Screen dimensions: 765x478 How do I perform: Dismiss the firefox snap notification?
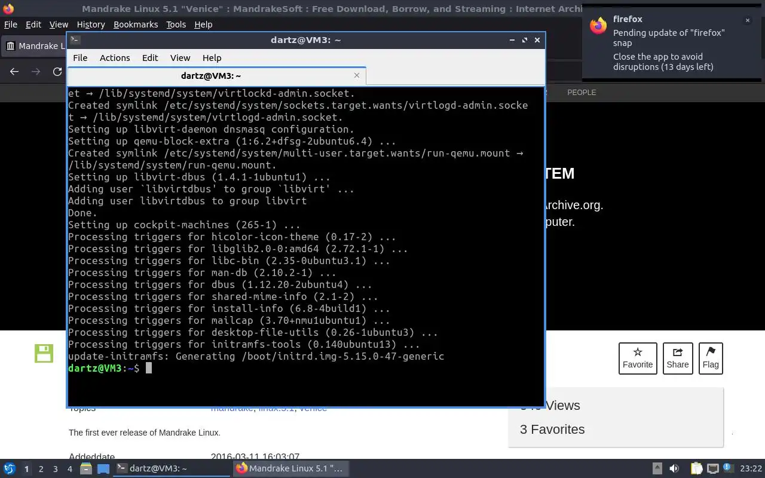747,20
